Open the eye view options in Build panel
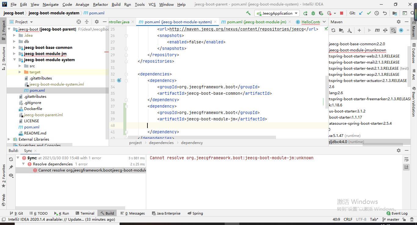417x225 pixels. tap(11, 175)
